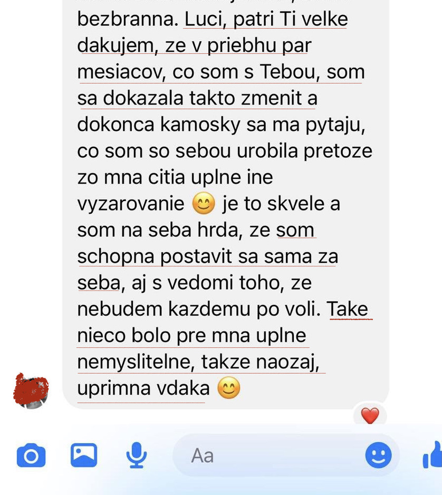Open the camera from the message bar
The height and width of the screenshot is (495, 442).
[x=31, y=455]
